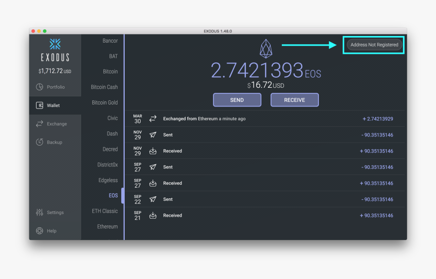The image size is (436, 279).
Task: Click Received label on Nov 29 row
Action: (172, 151)
